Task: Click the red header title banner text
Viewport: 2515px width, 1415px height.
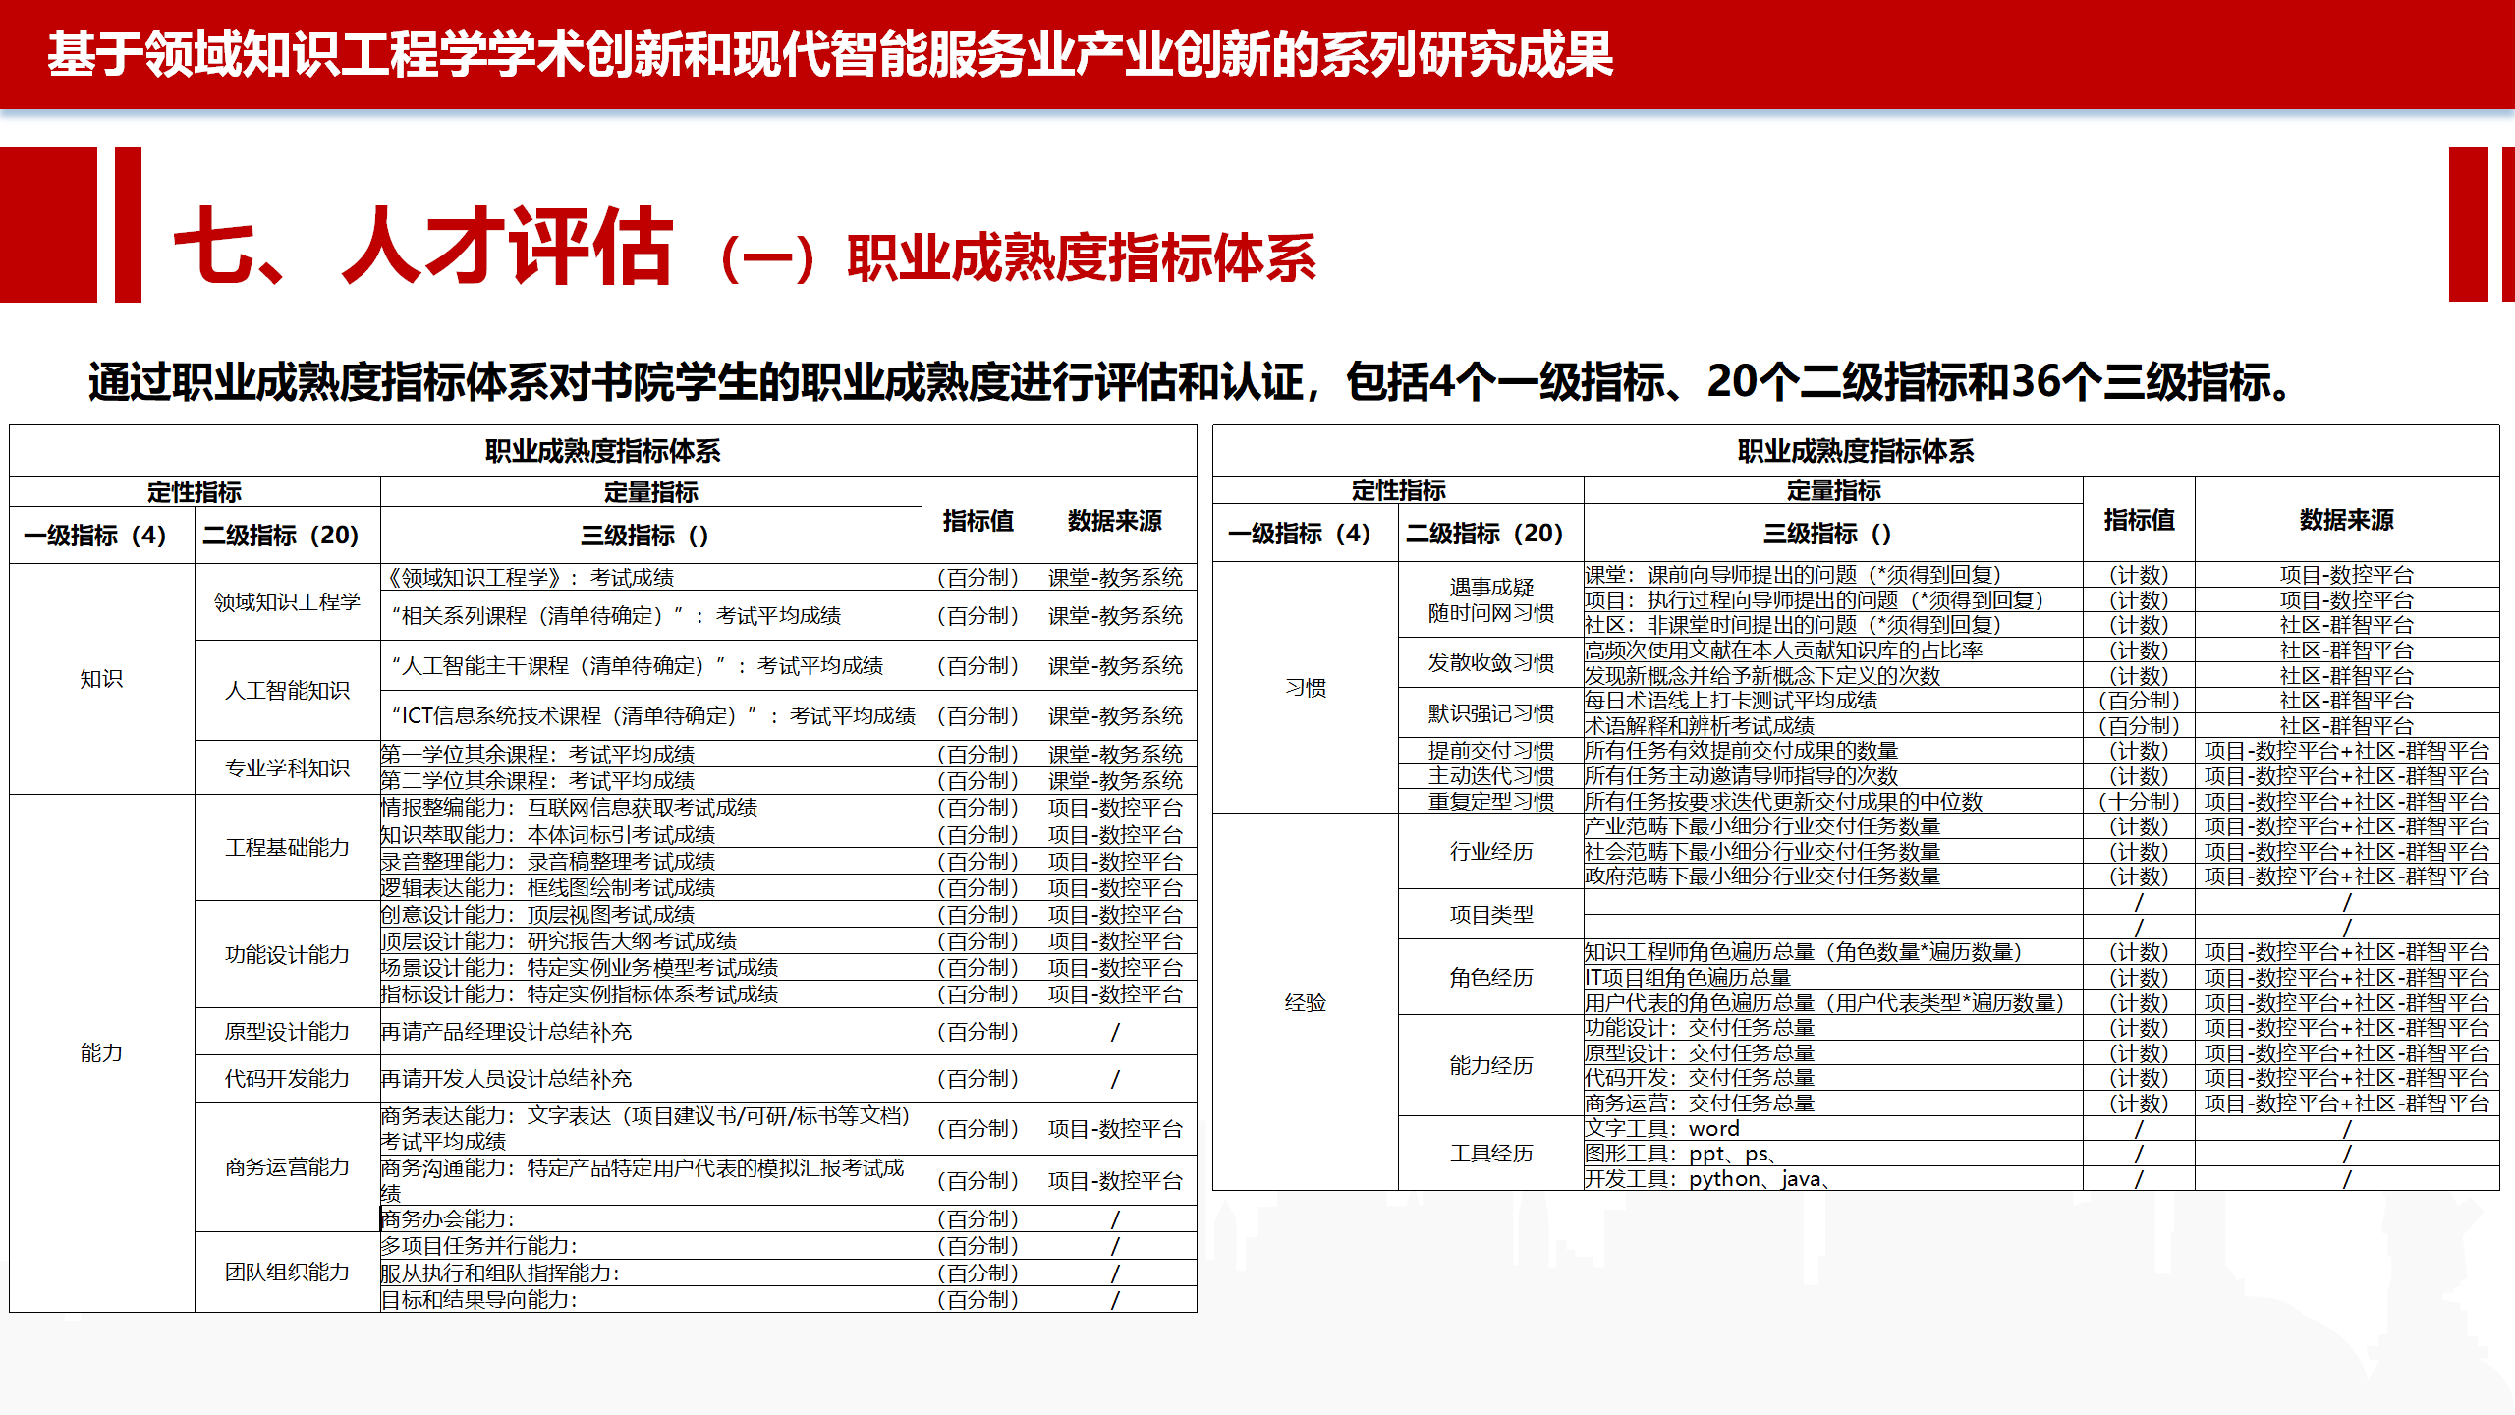Action: 830,55
